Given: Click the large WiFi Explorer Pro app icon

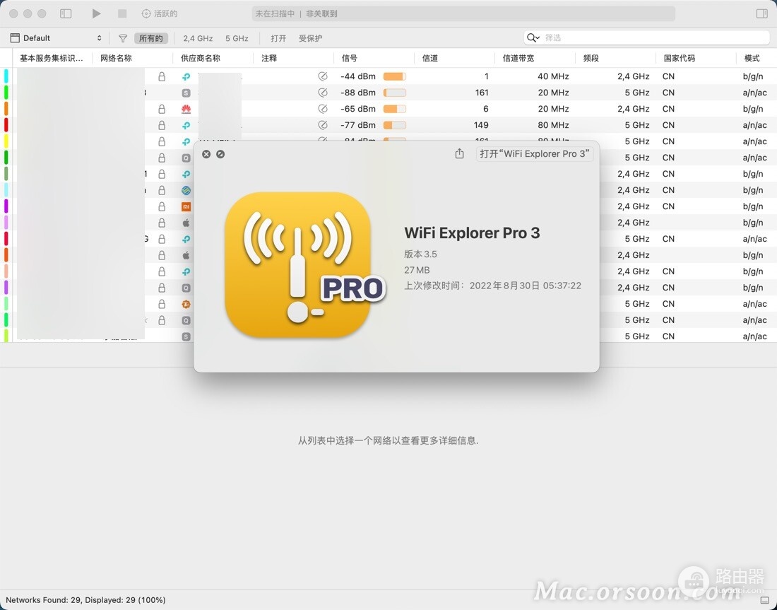Looking at the screenshot, I should click(298, 265).
